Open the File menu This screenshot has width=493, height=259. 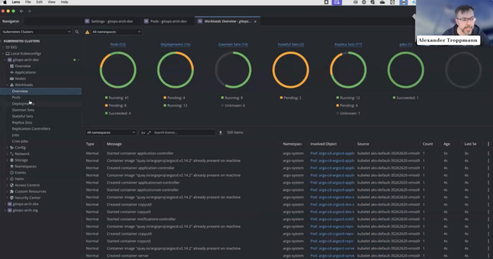pyautogui.click(x=28, y=2)
